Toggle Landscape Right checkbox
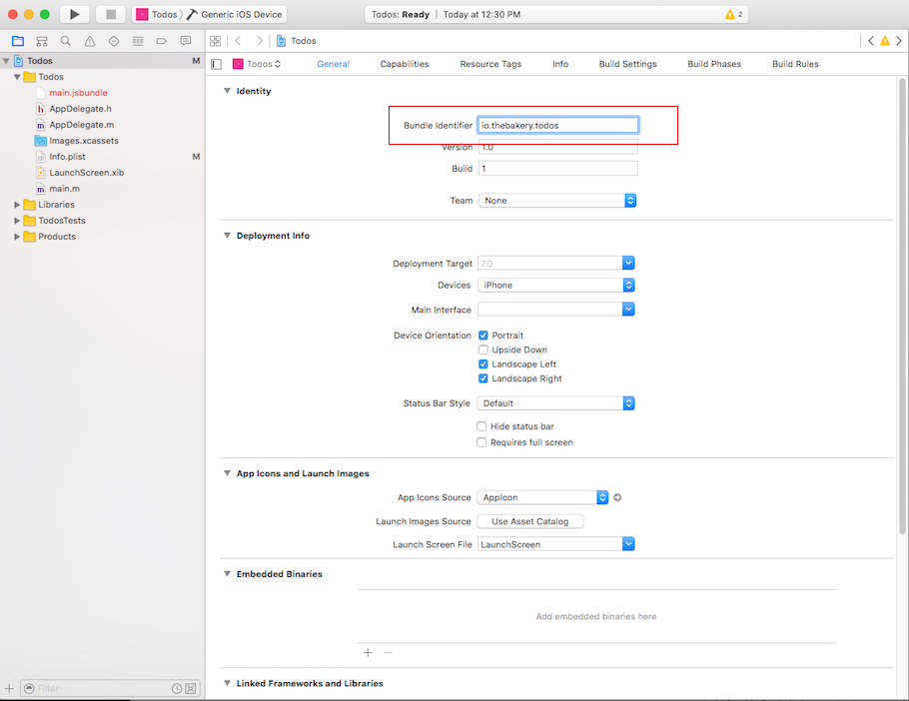This screenshot has height=701, width=909. (482, 378)
